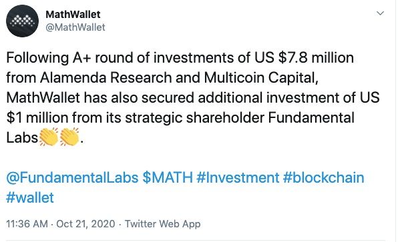Click the $MATH cashtag

[168, 177]
